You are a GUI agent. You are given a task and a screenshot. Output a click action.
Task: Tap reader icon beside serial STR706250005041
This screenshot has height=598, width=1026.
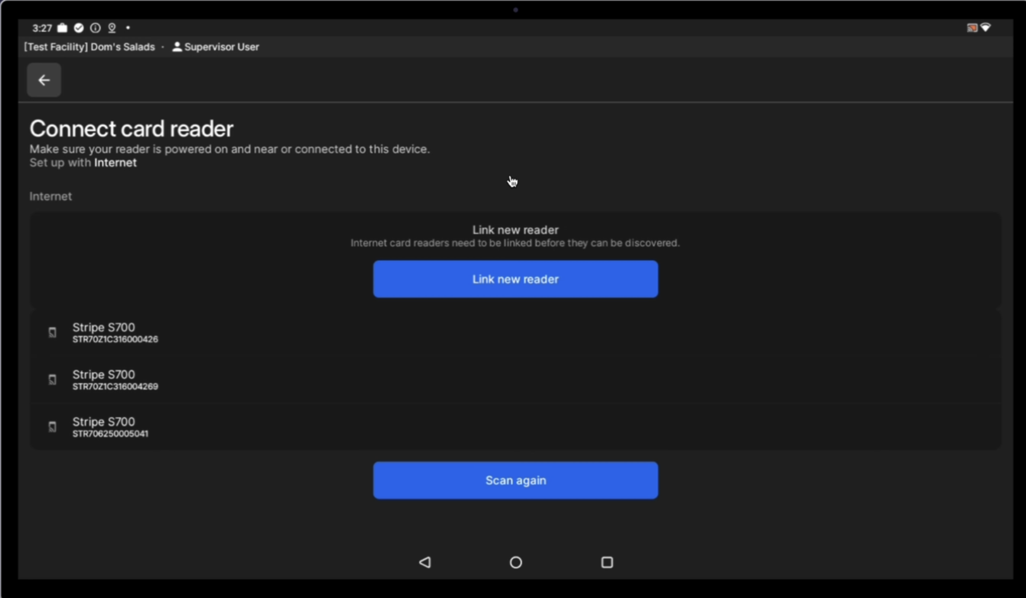pos(52,427)
